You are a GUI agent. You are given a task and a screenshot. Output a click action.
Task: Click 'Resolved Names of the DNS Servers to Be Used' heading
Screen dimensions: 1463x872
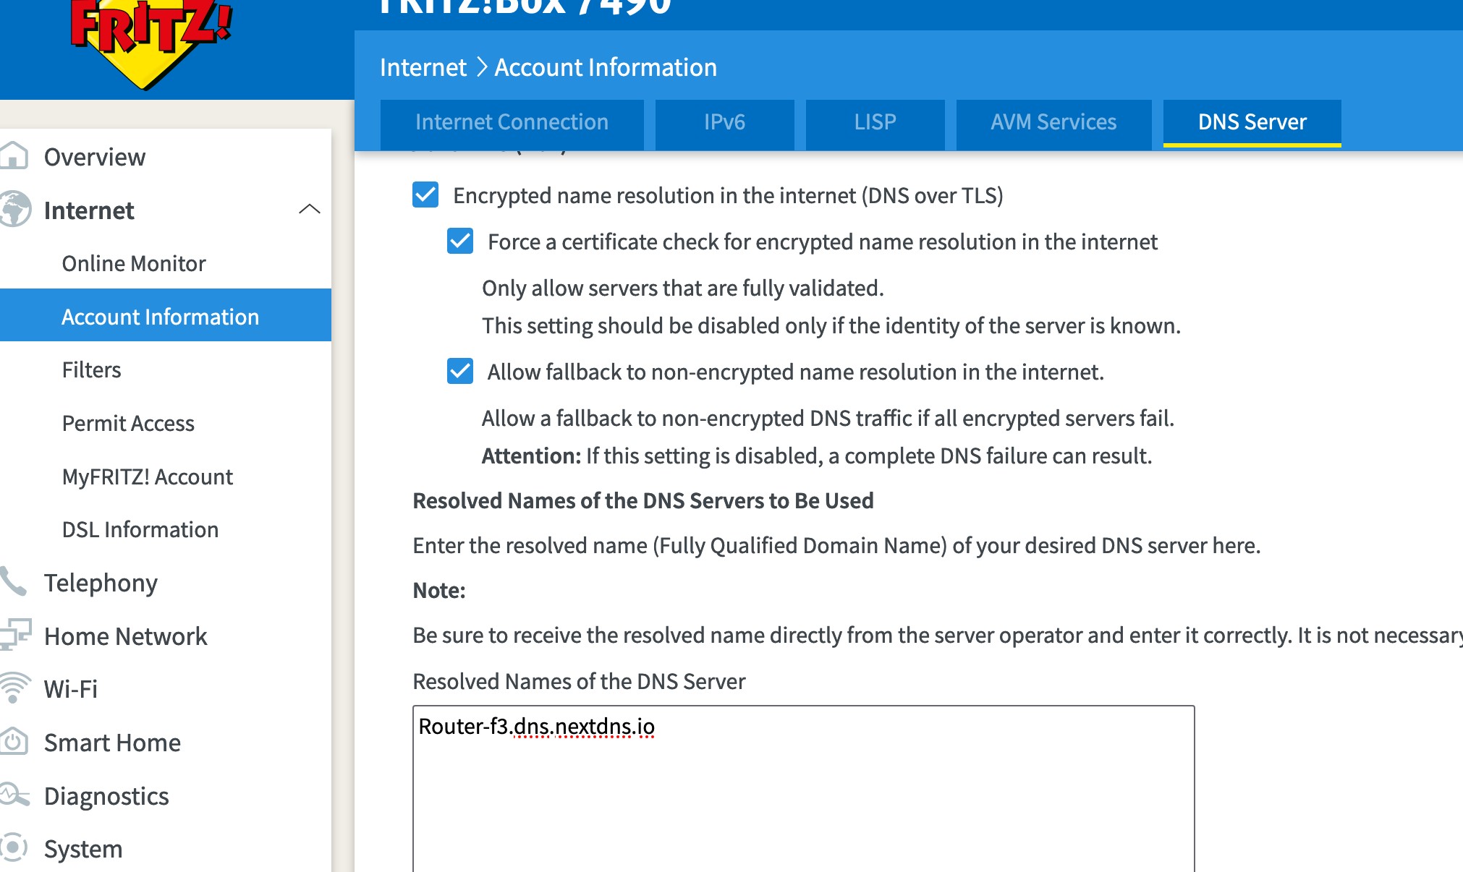[643, 500]
